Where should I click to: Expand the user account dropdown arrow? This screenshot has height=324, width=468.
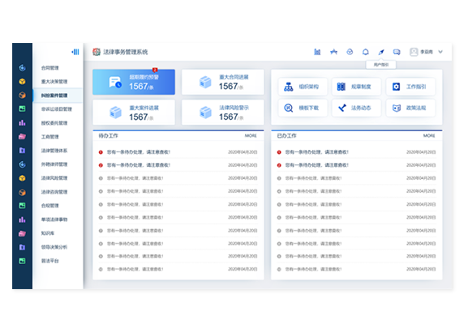point(440,52)
